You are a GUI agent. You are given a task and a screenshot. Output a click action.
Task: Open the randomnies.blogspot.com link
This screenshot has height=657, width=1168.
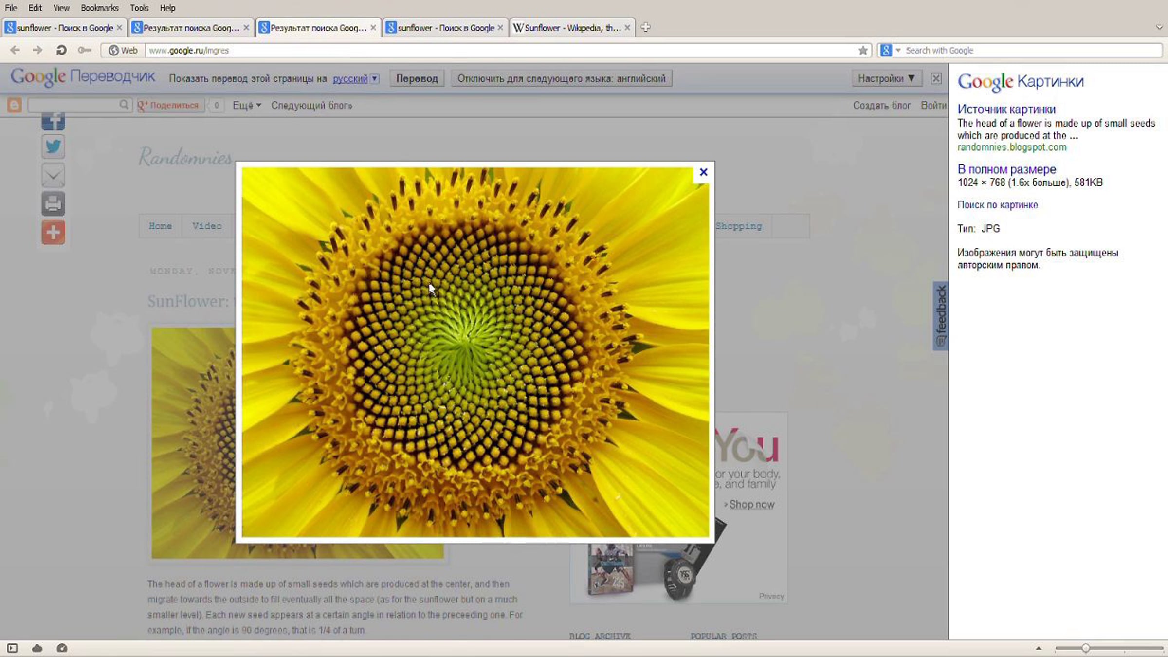pyautogui.click(x=1012, y=147)
